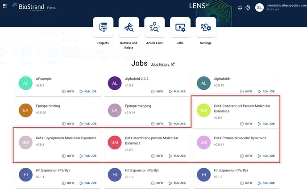Click the user email address in header

[287, 5]
